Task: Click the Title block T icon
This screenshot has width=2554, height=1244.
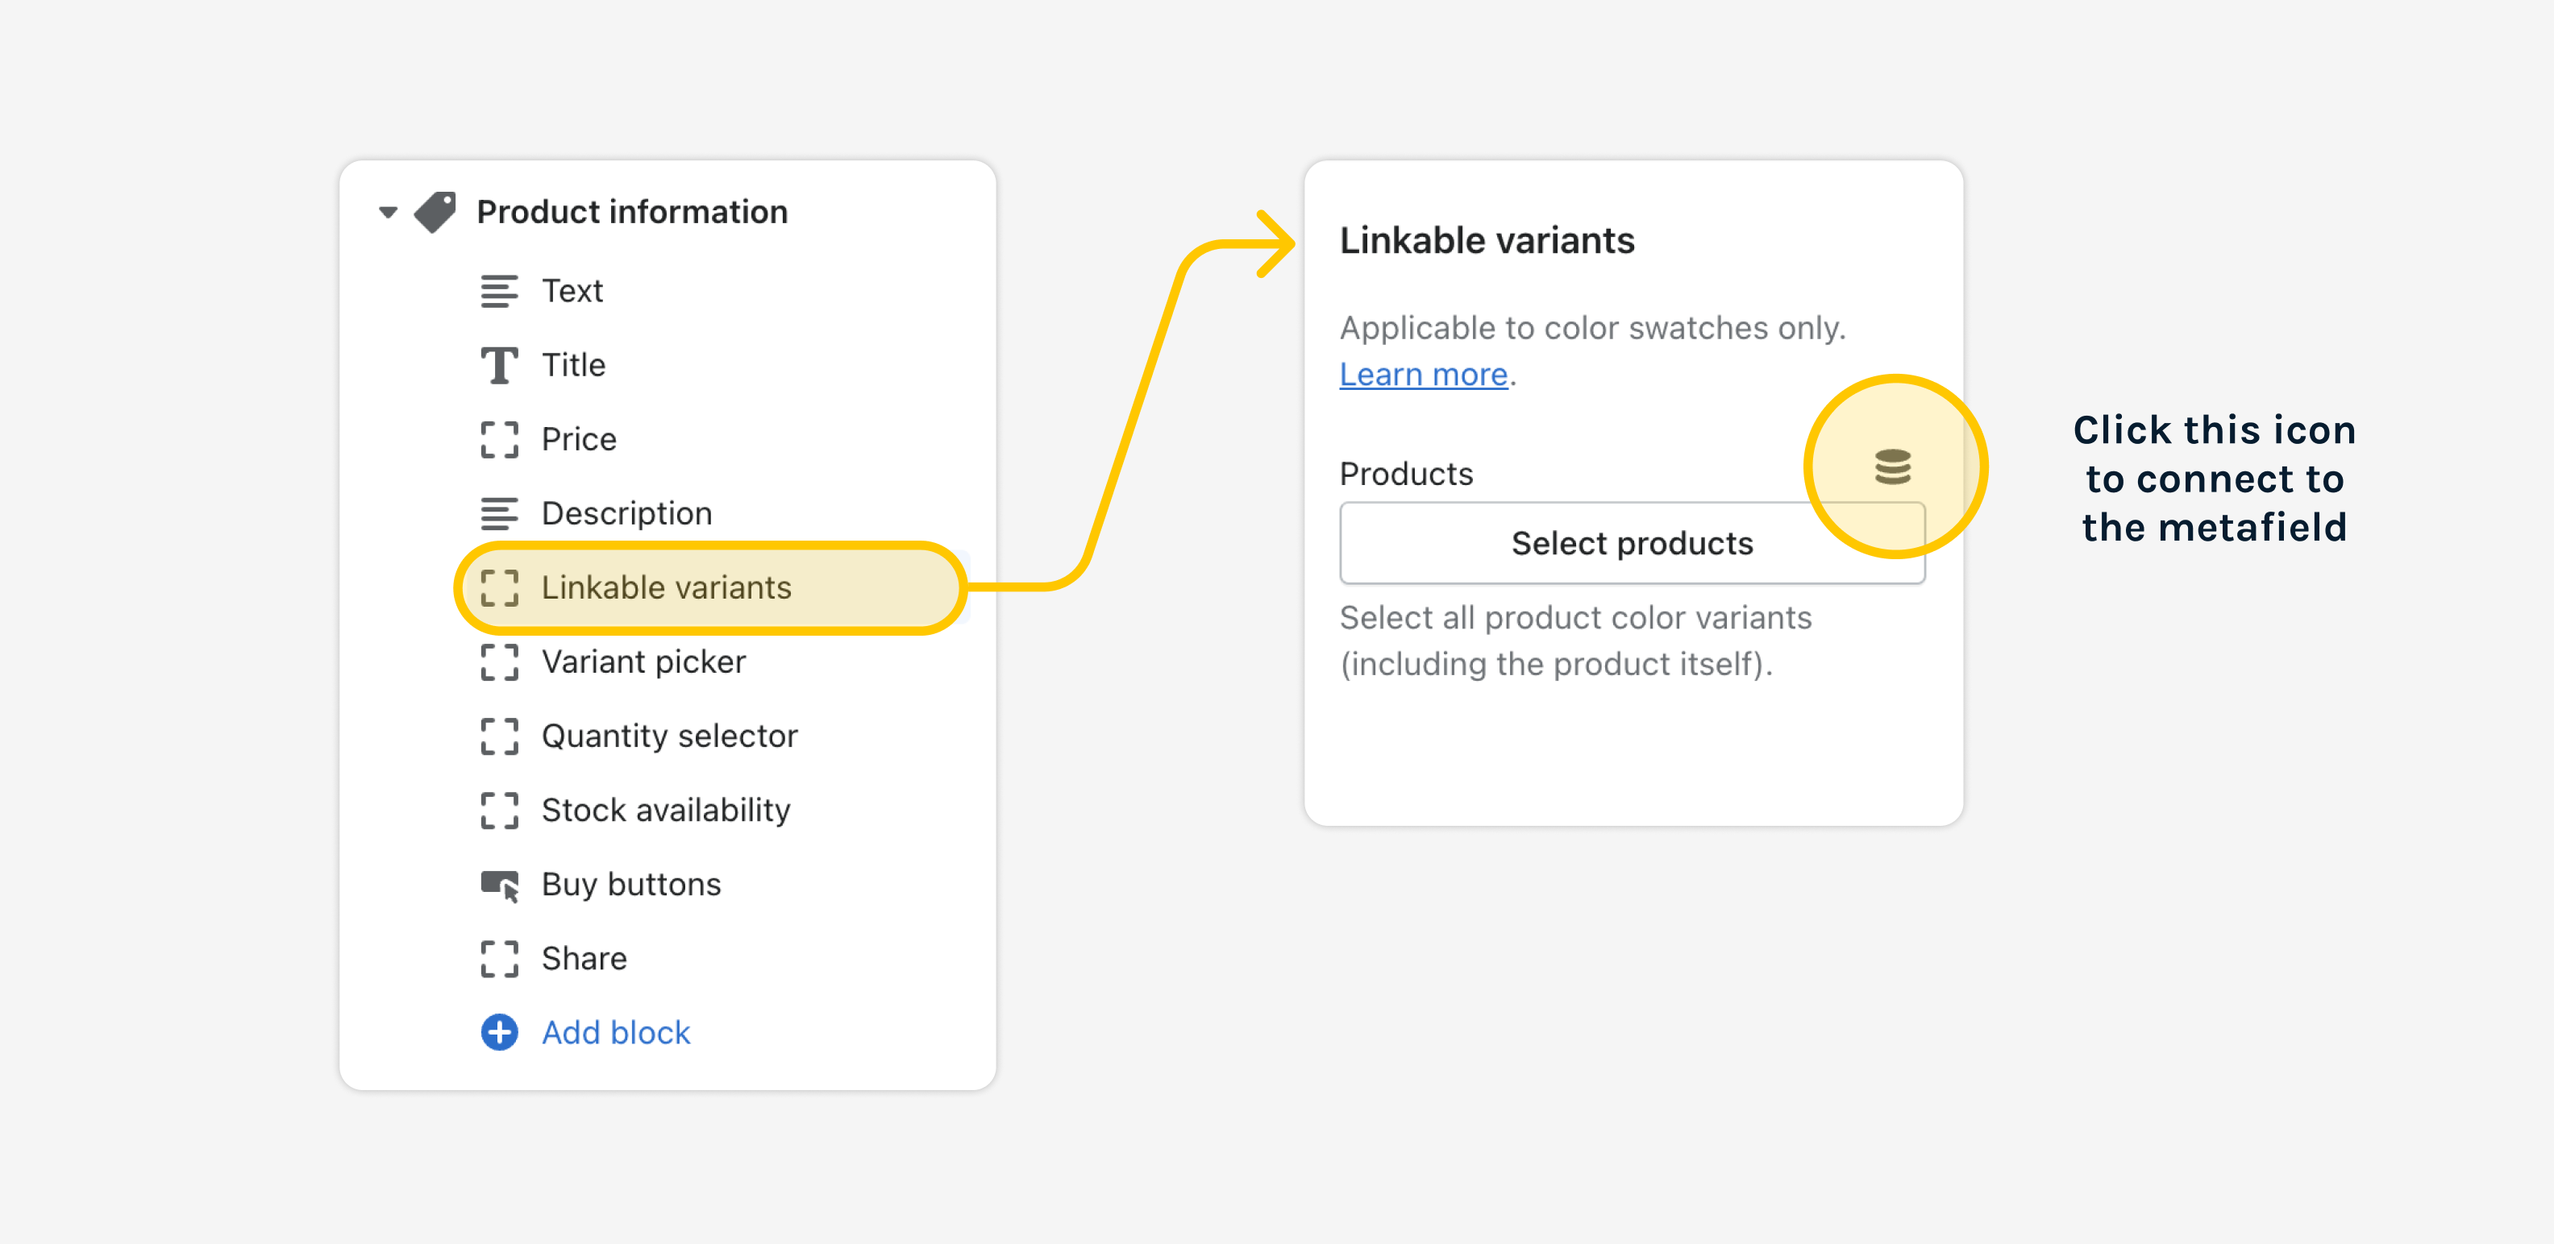Action: [x=499, y=365]
